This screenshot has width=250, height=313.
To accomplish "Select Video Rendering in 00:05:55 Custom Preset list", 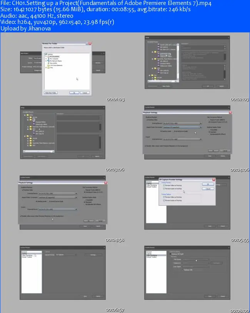I will coord(152,185).
